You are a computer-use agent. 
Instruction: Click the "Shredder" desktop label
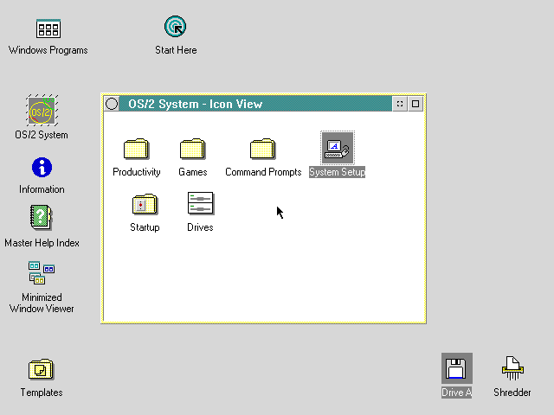[512, 393]
